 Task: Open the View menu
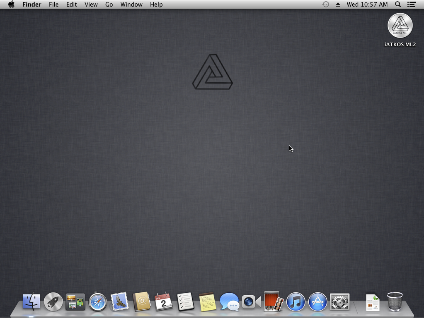click(91, 5)
